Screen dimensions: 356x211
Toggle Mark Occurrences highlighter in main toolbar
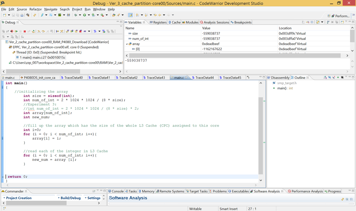[x=130, y=15]
